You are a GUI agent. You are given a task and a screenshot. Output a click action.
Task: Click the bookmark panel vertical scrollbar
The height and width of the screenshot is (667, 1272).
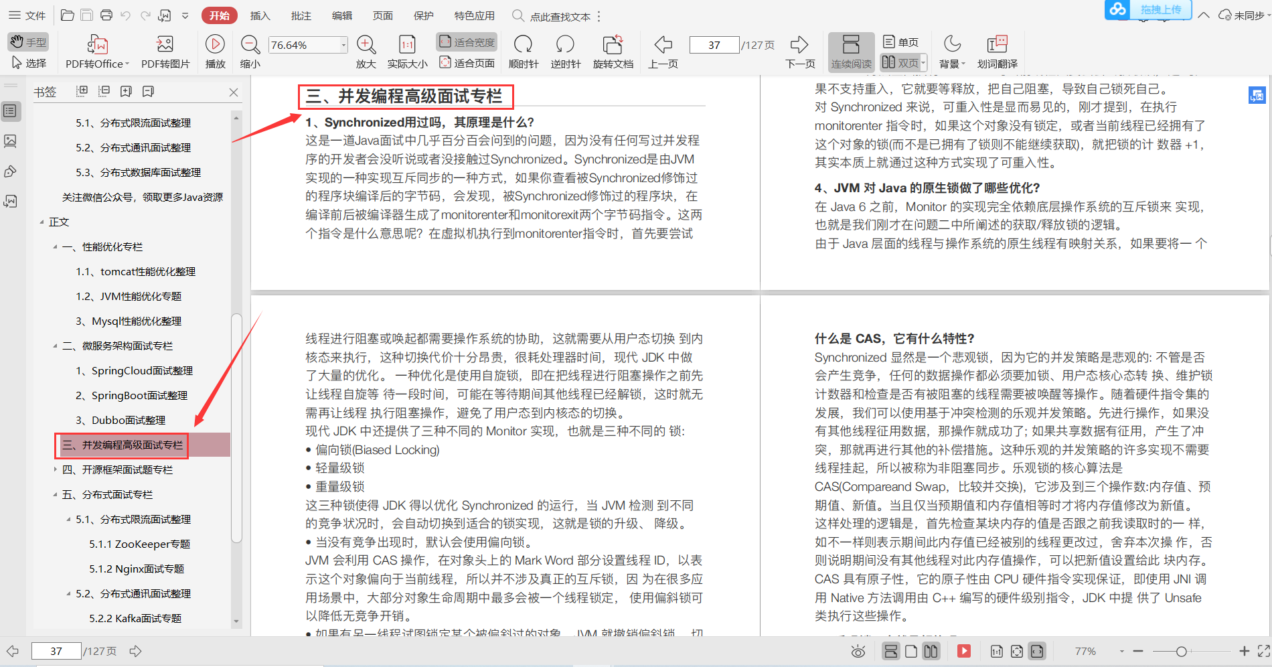tap(236, 429)
